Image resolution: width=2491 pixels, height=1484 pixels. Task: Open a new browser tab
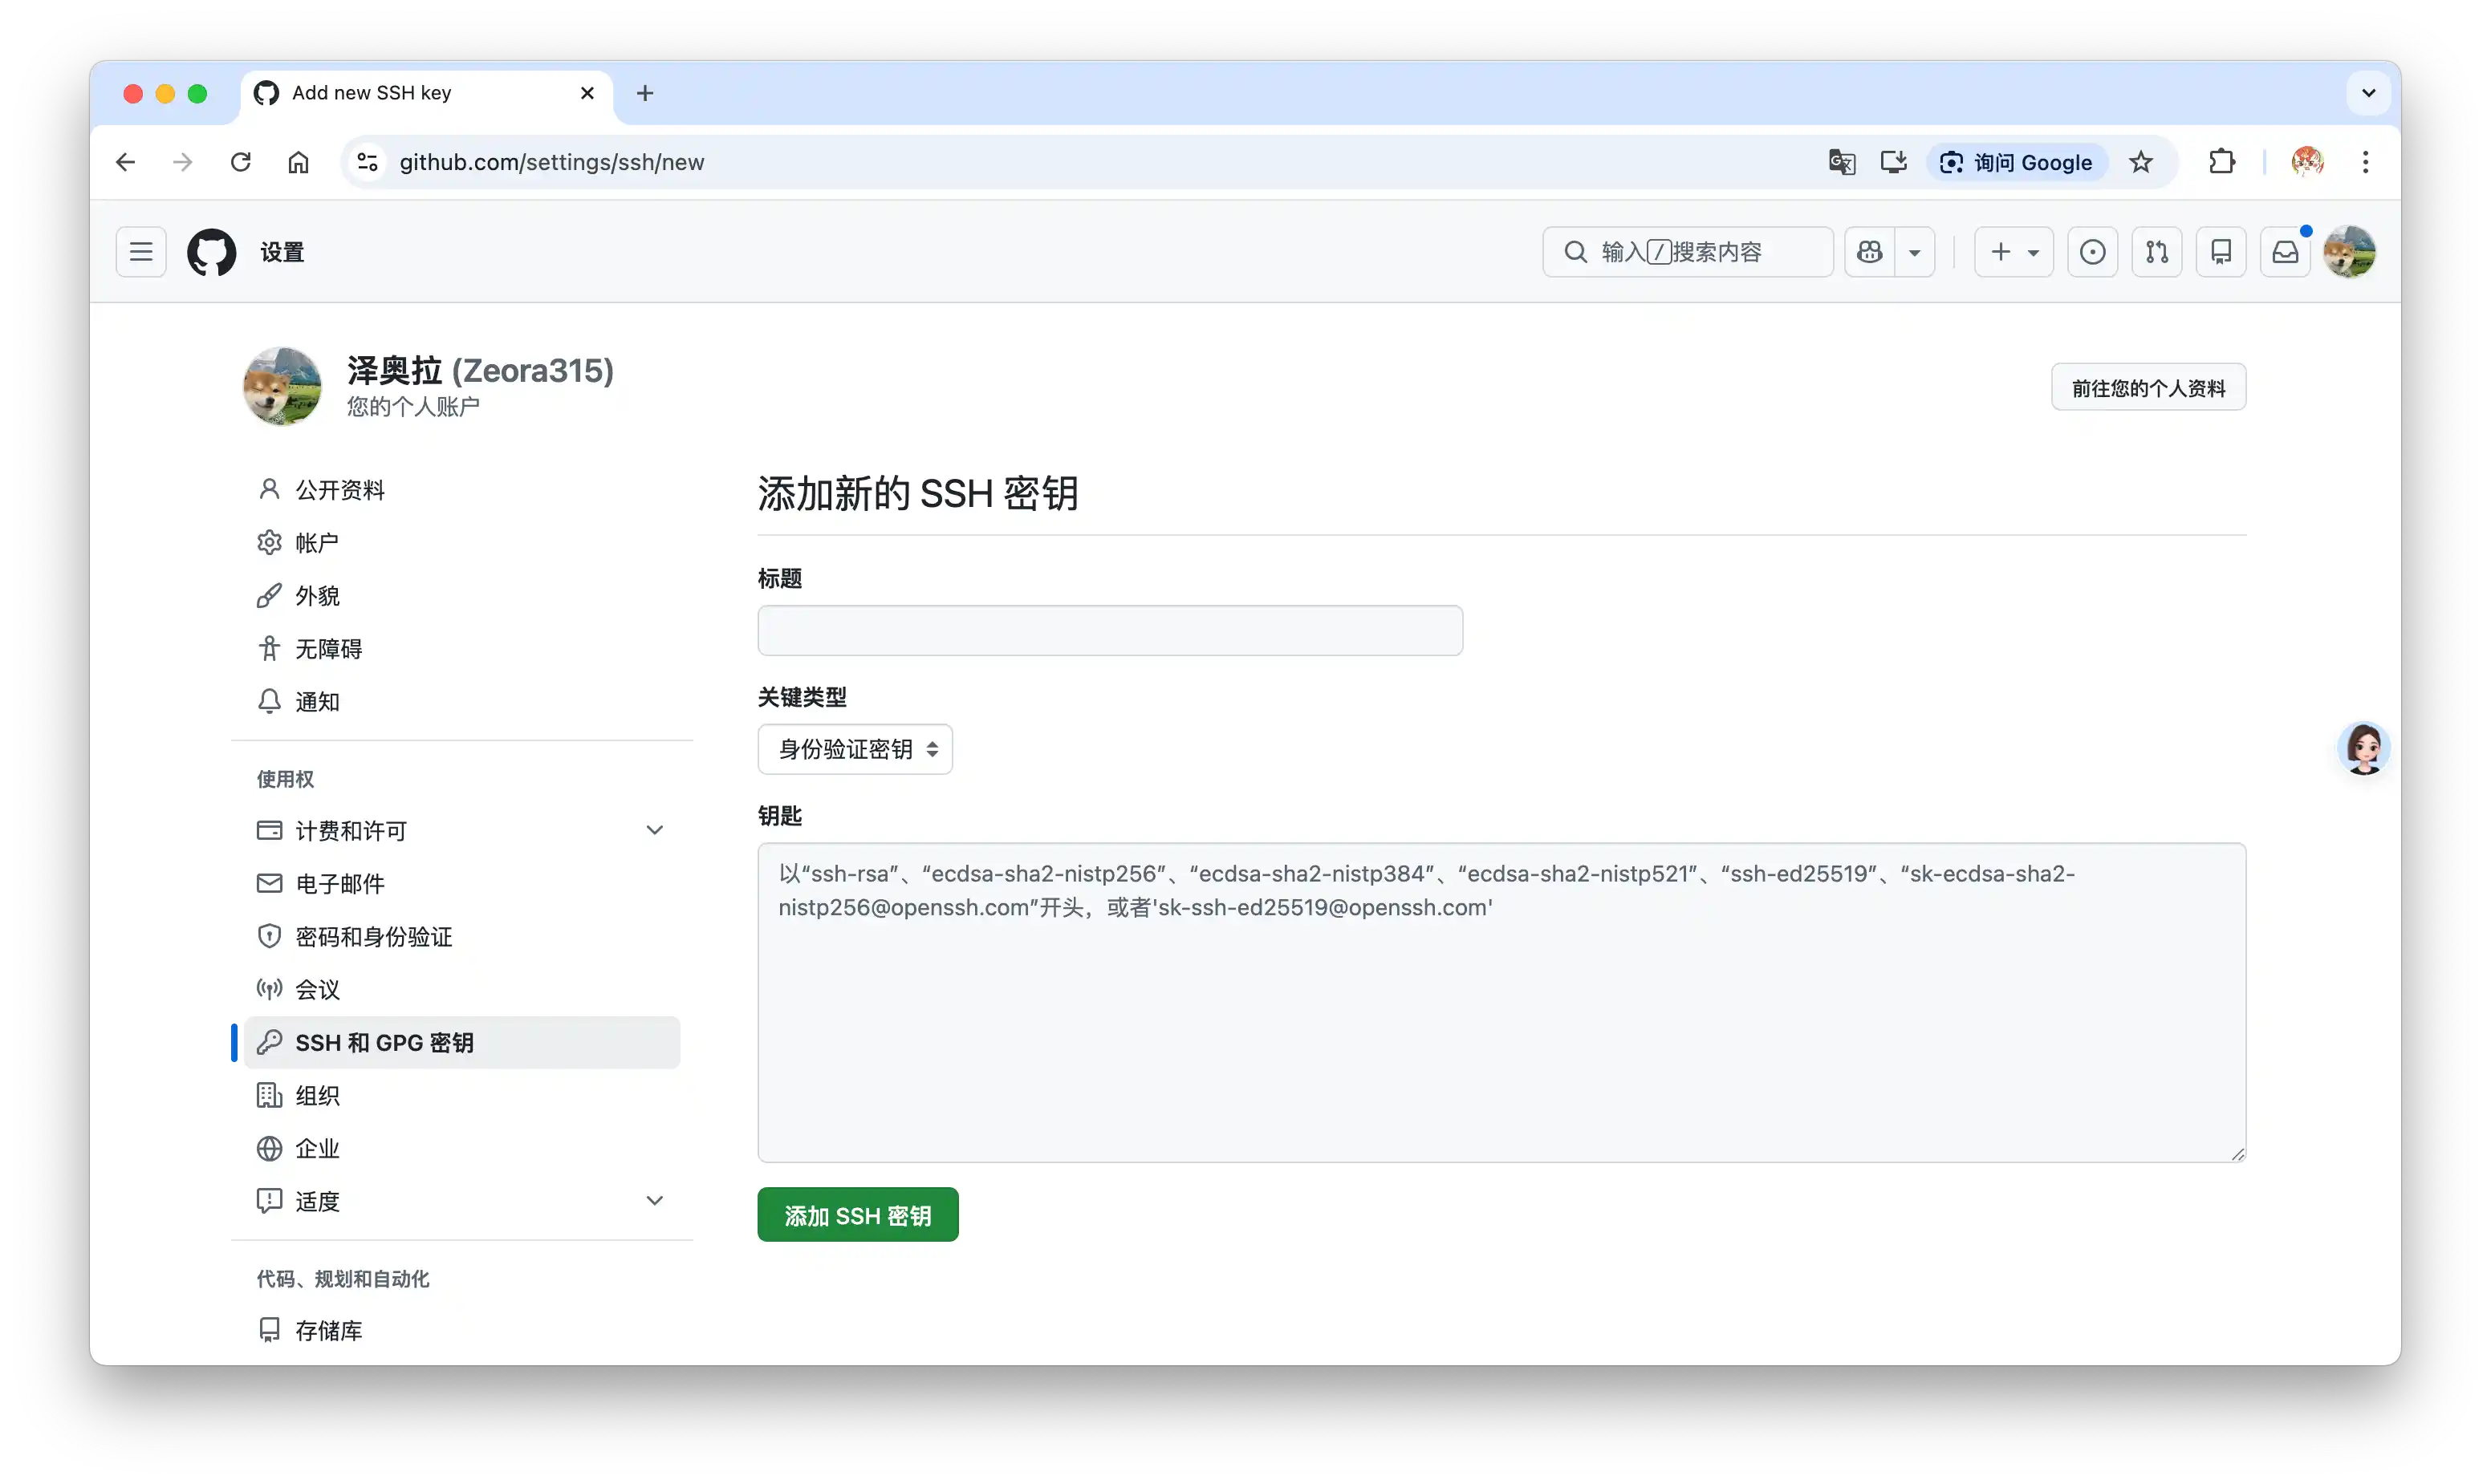click(645, 93)
